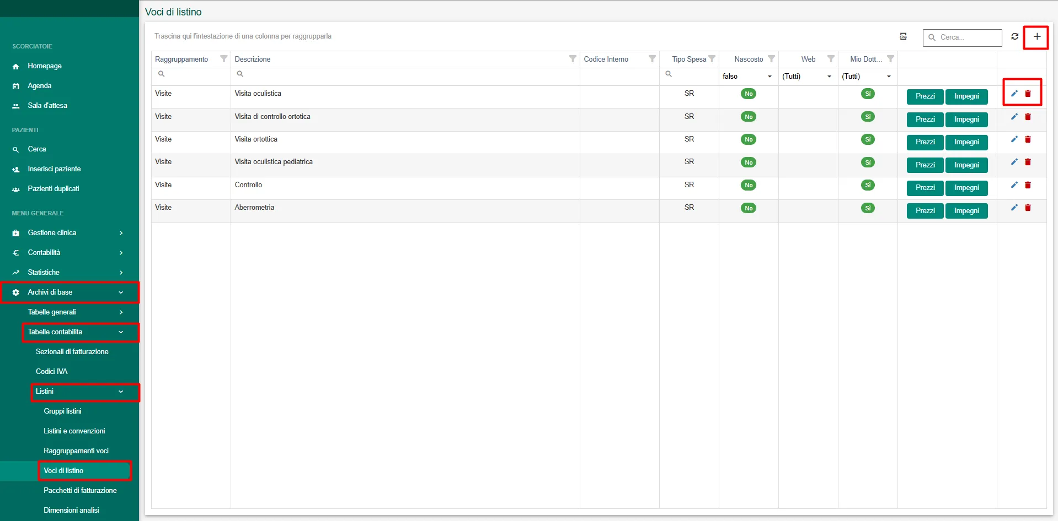Click pencil icon for the Controllo row
The height and width of the screenshot is (521, 1058).
[1014, 185]
